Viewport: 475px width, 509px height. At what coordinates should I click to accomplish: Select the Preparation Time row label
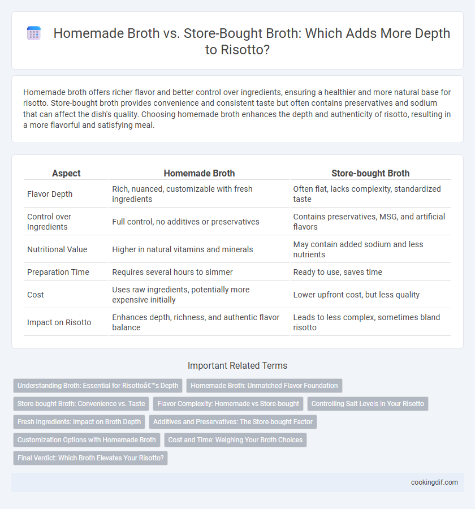[x=58, y=272]
